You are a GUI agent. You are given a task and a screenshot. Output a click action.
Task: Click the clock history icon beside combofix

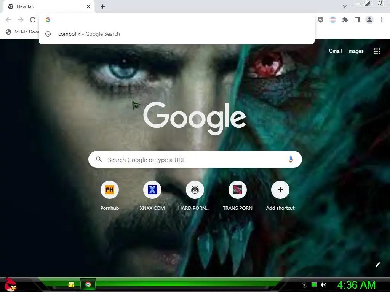pos(48,34)
